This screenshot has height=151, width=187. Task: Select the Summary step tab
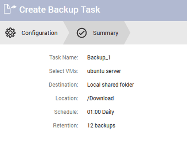click(97, 33)
